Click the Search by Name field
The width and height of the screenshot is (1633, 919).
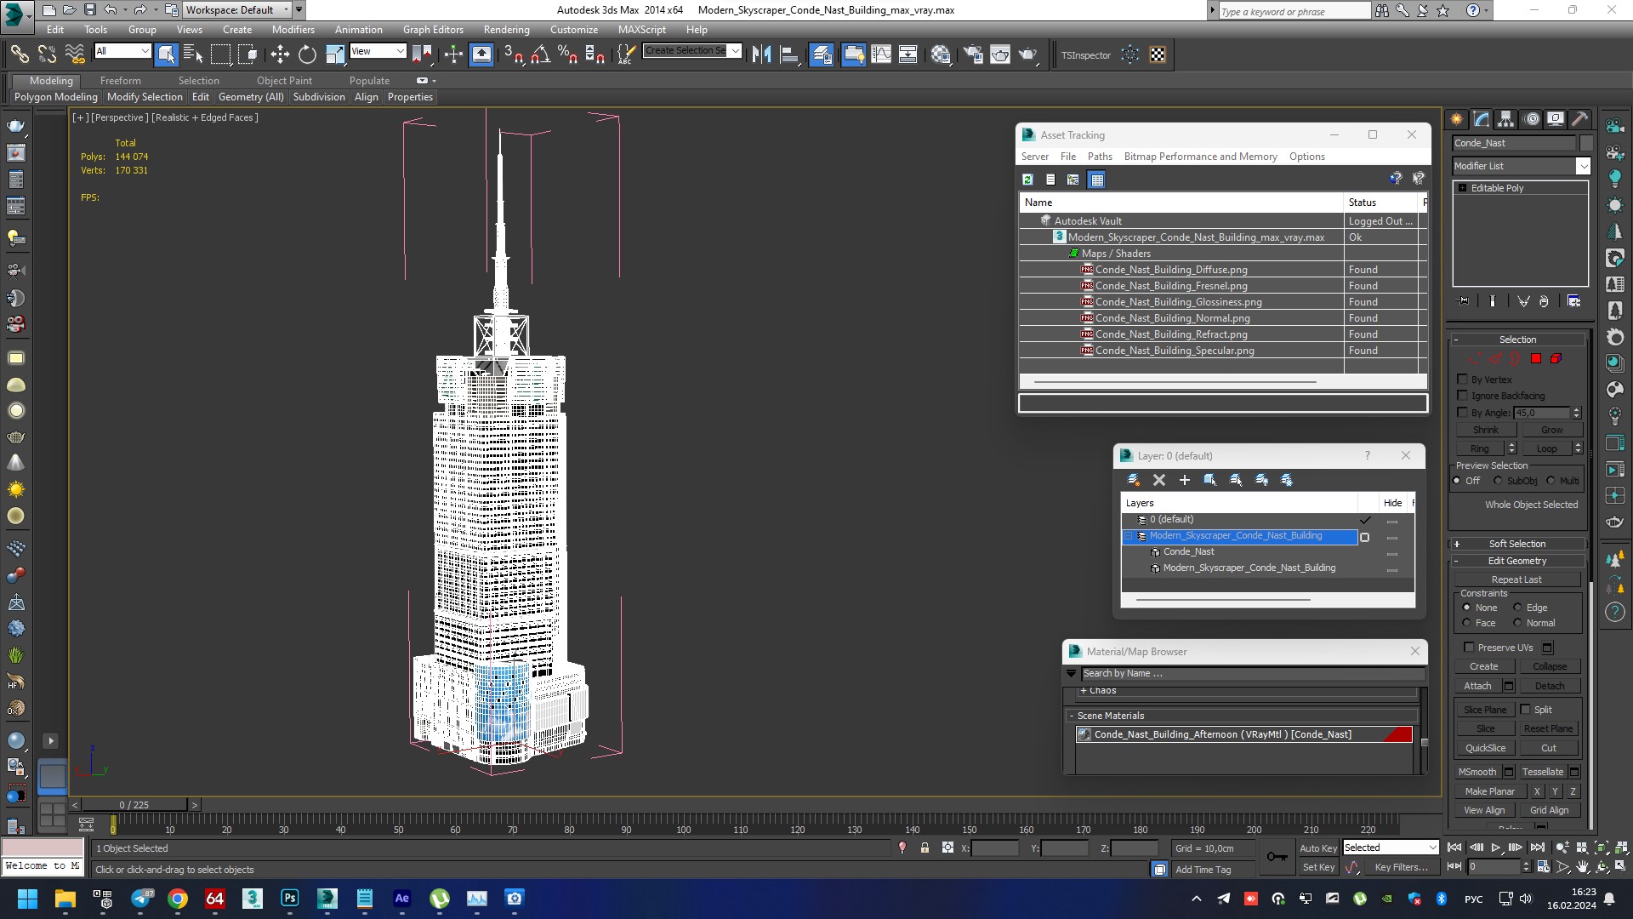click(1252, 673)
